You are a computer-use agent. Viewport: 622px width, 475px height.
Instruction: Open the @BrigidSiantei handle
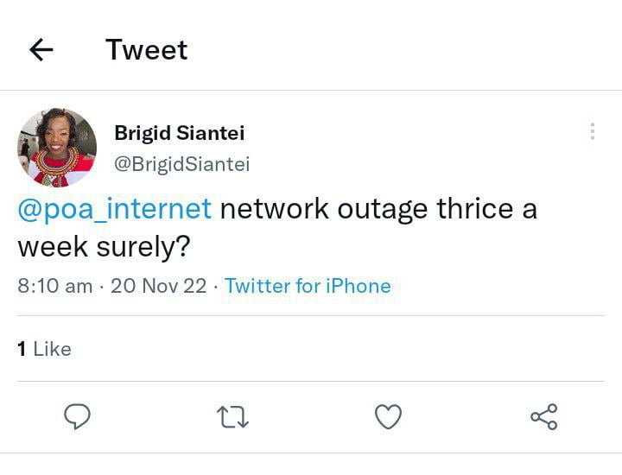(x=181, y=164)
